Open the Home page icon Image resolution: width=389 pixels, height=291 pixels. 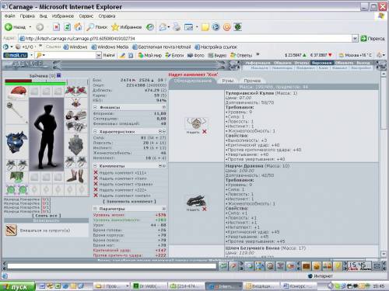point(78,27)
